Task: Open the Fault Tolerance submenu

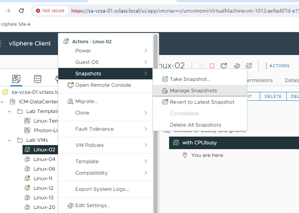Action: 105,129
